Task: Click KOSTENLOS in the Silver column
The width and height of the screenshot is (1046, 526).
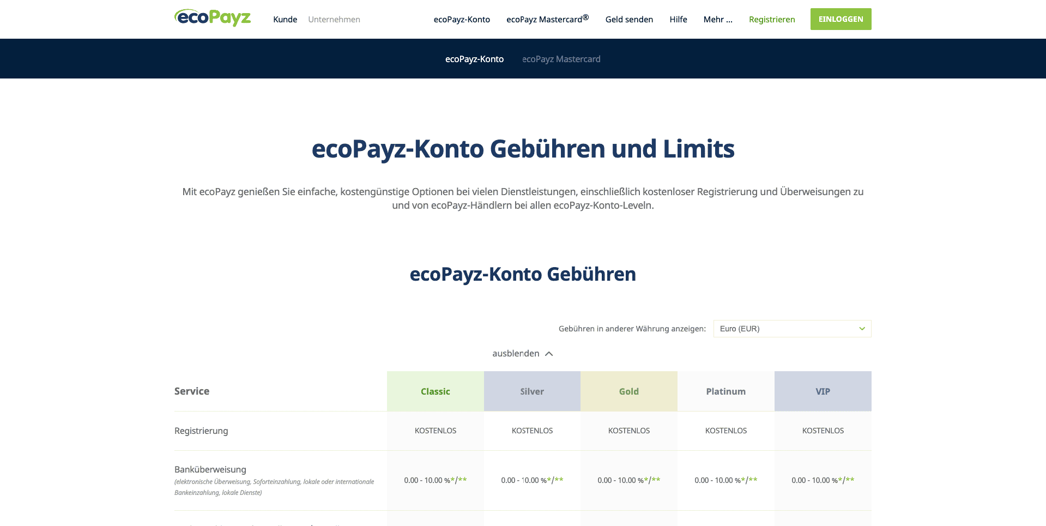Action: [532, 431]
